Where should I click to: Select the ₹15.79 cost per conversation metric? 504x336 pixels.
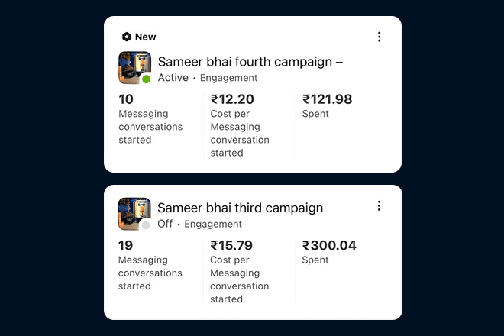coord(240,272)
